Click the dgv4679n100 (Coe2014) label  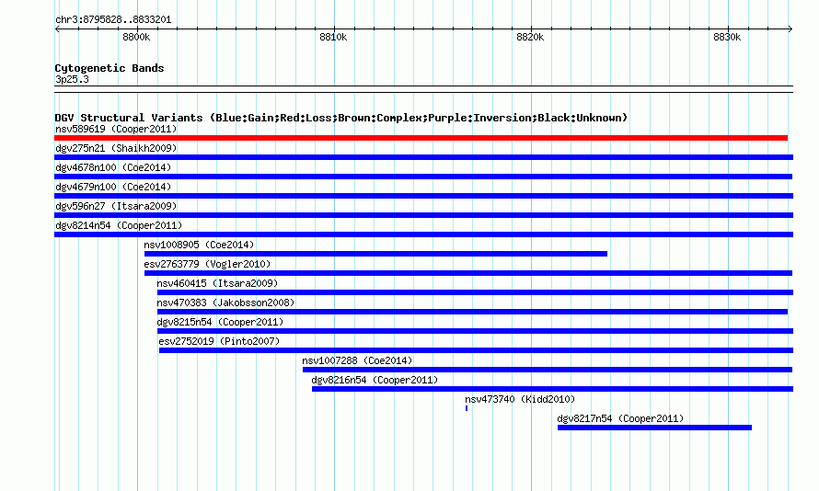(113, 187)
